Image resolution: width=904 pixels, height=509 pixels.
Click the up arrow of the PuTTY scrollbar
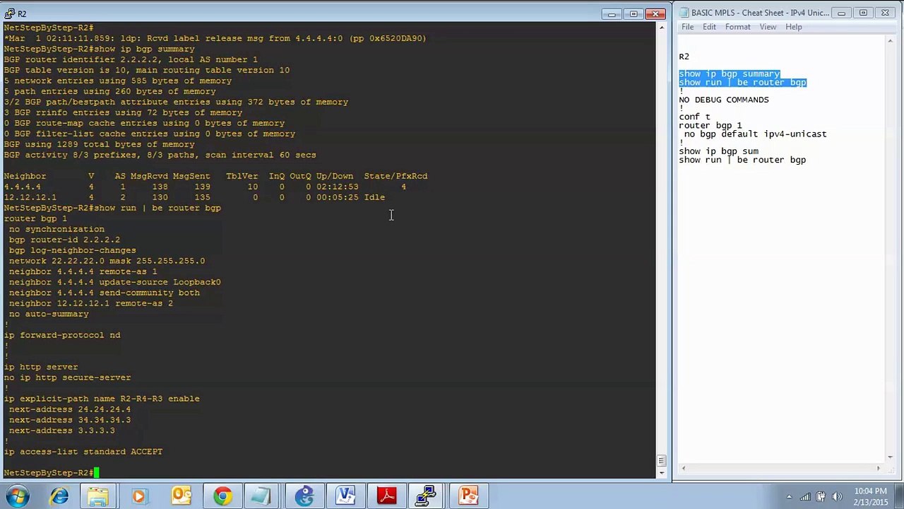[x=662, y=28]
